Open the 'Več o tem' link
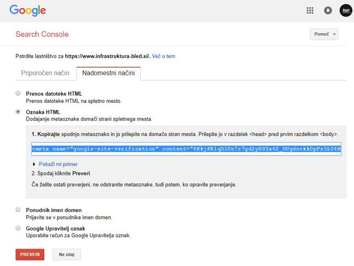Viewport: 354px width, 266px height. [x=163, y=56]
